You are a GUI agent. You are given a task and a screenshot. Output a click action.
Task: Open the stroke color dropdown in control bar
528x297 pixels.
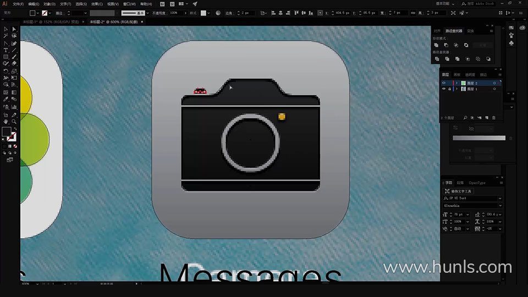click(x=50, y=13)
